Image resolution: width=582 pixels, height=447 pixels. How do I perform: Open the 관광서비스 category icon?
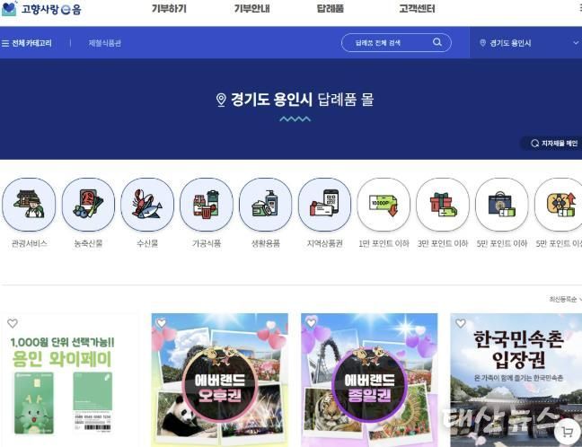pos(29,205)
